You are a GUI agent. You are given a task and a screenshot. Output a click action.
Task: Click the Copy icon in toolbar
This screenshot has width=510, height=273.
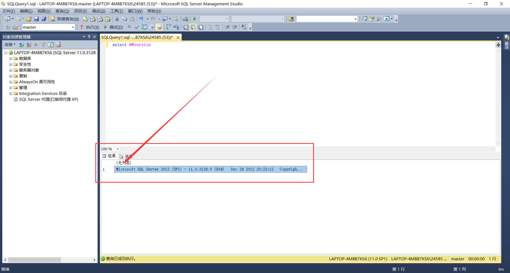pyautogui.click(x=124, y=19)
